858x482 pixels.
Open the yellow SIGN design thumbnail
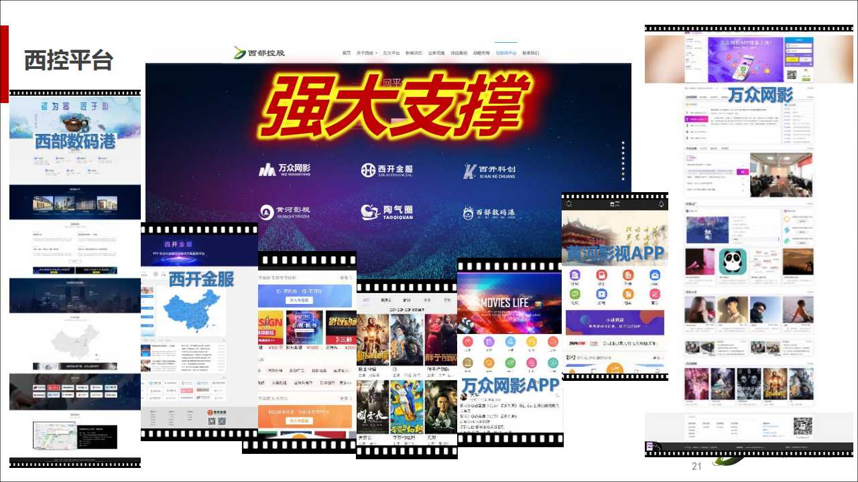pos(270,327)
